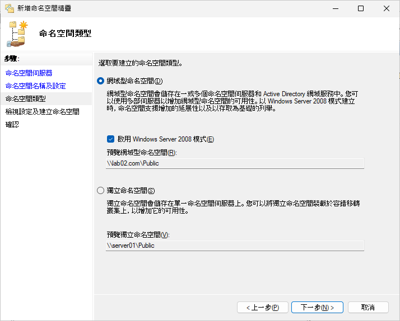Close the new namespace wizard
Screen dimensions: 400x321
click(x=386, y=8)
